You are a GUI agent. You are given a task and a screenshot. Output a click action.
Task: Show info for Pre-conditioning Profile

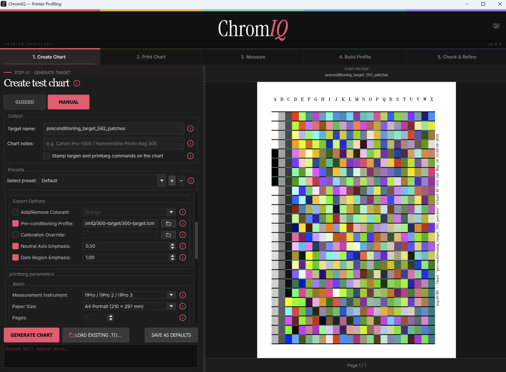click(x=183, y=224)
